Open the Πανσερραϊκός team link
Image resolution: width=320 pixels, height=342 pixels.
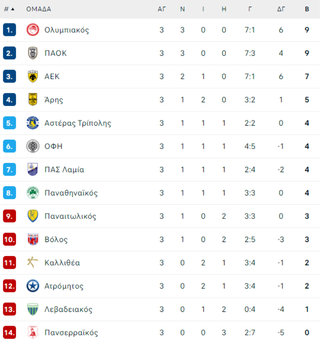coord(71,333)
